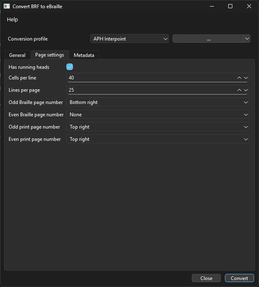
Task: Open Odd print page number dropdown
Action: coord(157,127)
